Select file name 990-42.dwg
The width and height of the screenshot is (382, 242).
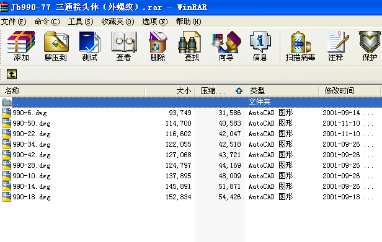(32, 155)
